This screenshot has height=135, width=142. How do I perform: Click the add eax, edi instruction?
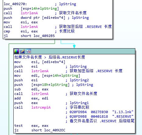coord(31,98)
